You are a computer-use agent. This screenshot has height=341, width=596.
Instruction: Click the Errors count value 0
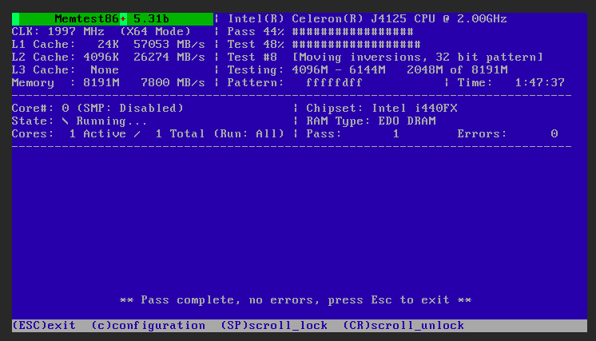(x=554, y=134)
